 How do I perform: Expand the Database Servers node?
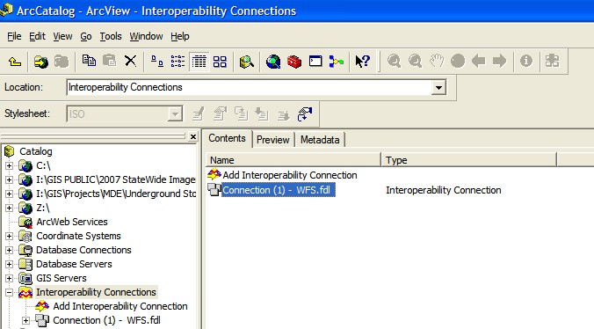(x=9, y=264)
